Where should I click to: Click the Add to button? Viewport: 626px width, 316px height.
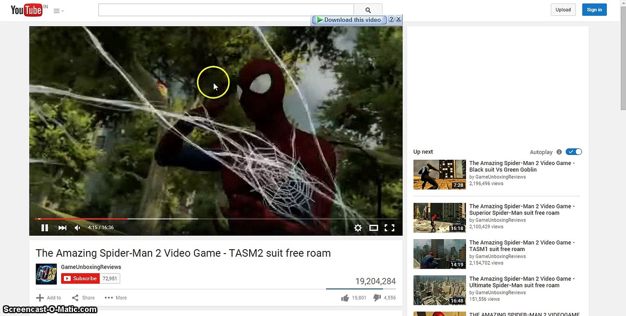(49, 298)
